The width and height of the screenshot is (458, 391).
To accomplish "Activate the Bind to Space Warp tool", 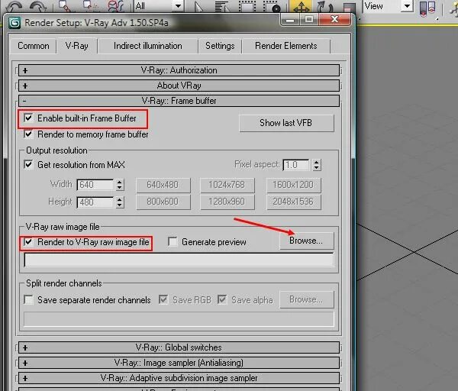I will [x=115, y=6].
